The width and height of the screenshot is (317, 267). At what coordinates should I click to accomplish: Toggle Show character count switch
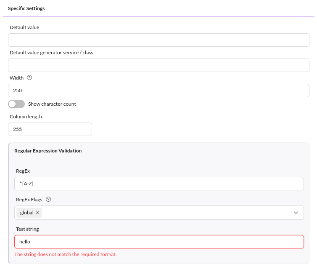16,104
